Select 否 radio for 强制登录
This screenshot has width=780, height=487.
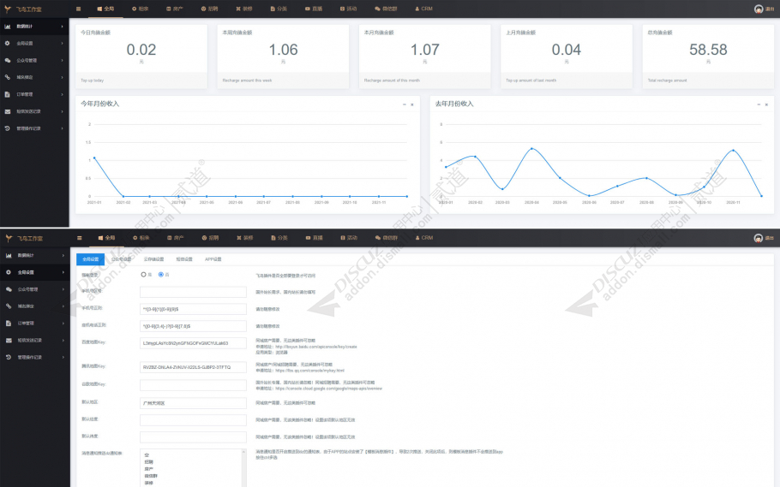tap(160, 274)
